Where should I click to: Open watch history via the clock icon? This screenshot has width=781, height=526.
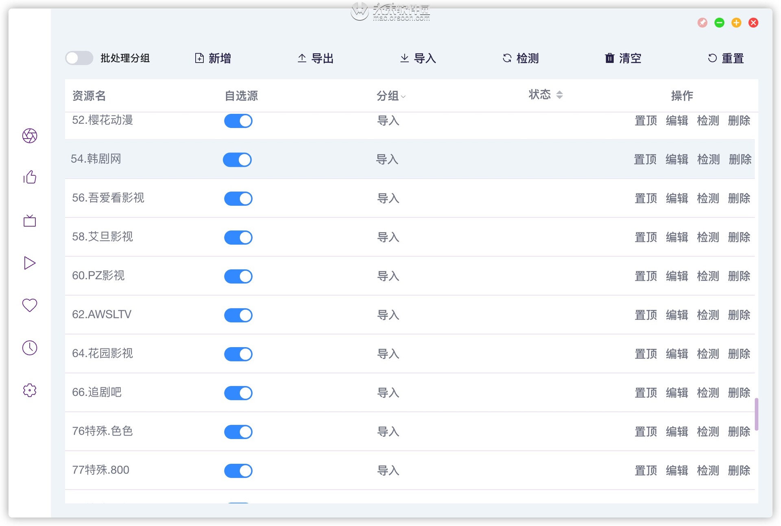[x=29, y=348]
